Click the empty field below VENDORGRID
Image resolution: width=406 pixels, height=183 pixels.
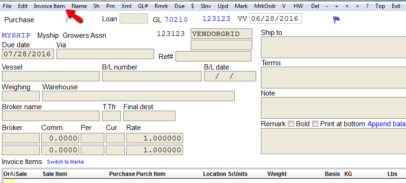[x=221, y=45]
